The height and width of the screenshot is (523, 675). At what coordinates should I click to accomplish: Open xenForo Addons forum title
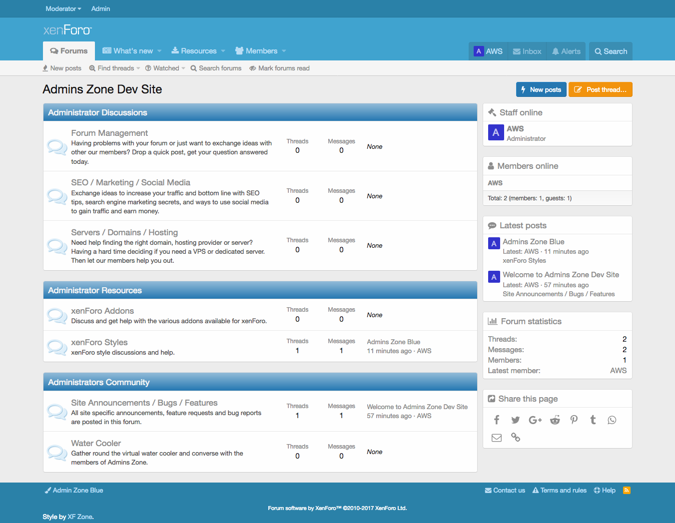(x=102, y=311)
